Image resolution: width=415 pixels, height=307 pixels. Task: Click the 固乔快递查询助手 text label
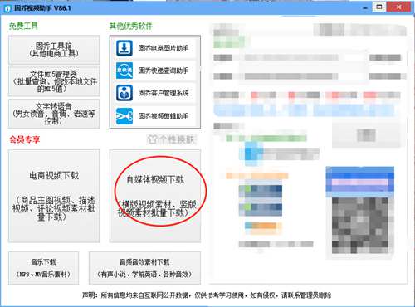[164, 71]
